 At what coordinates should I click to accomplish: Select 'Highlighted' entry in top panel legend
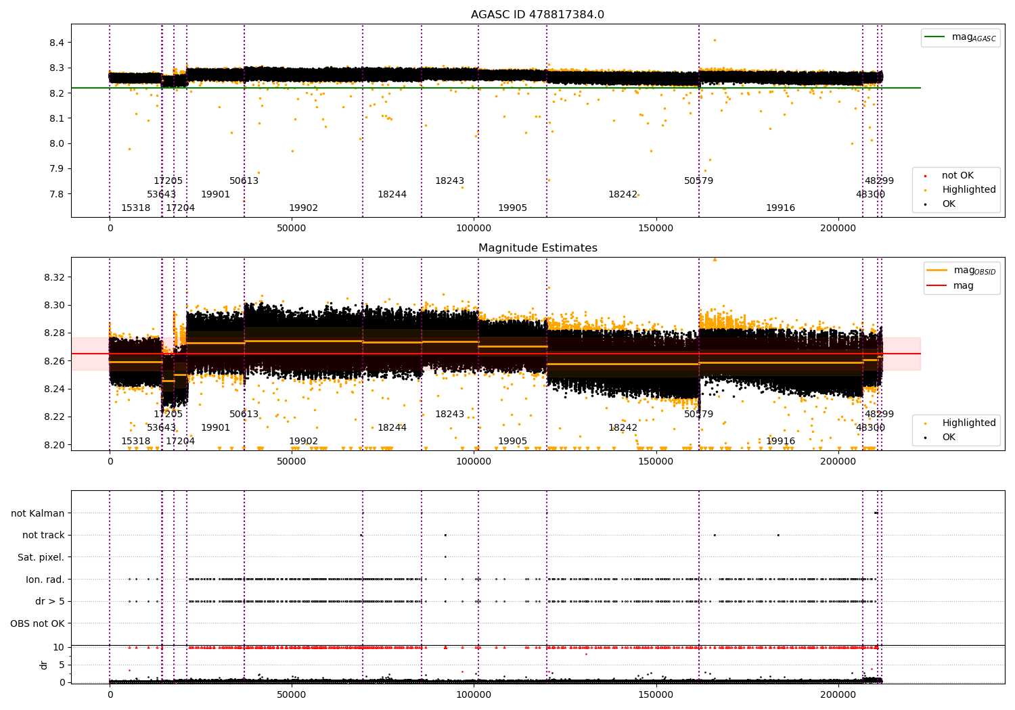point(968,190)
